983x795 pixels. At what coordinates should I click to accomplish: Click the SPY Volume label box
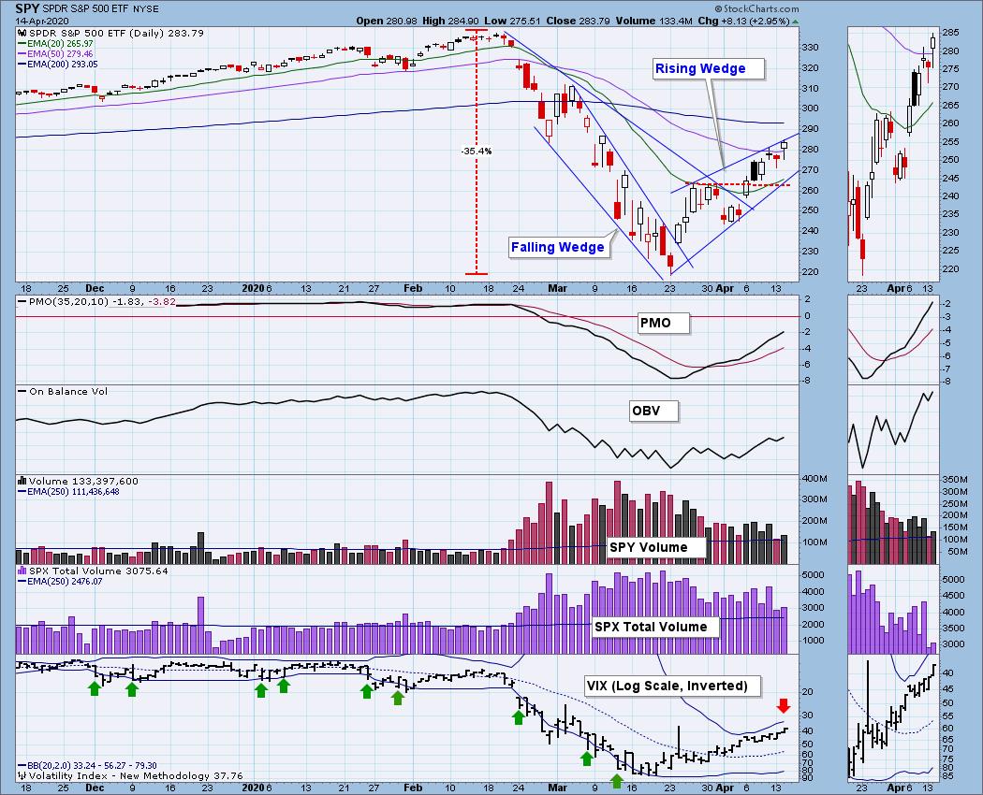pyautogui.click(x=656, y=547)
